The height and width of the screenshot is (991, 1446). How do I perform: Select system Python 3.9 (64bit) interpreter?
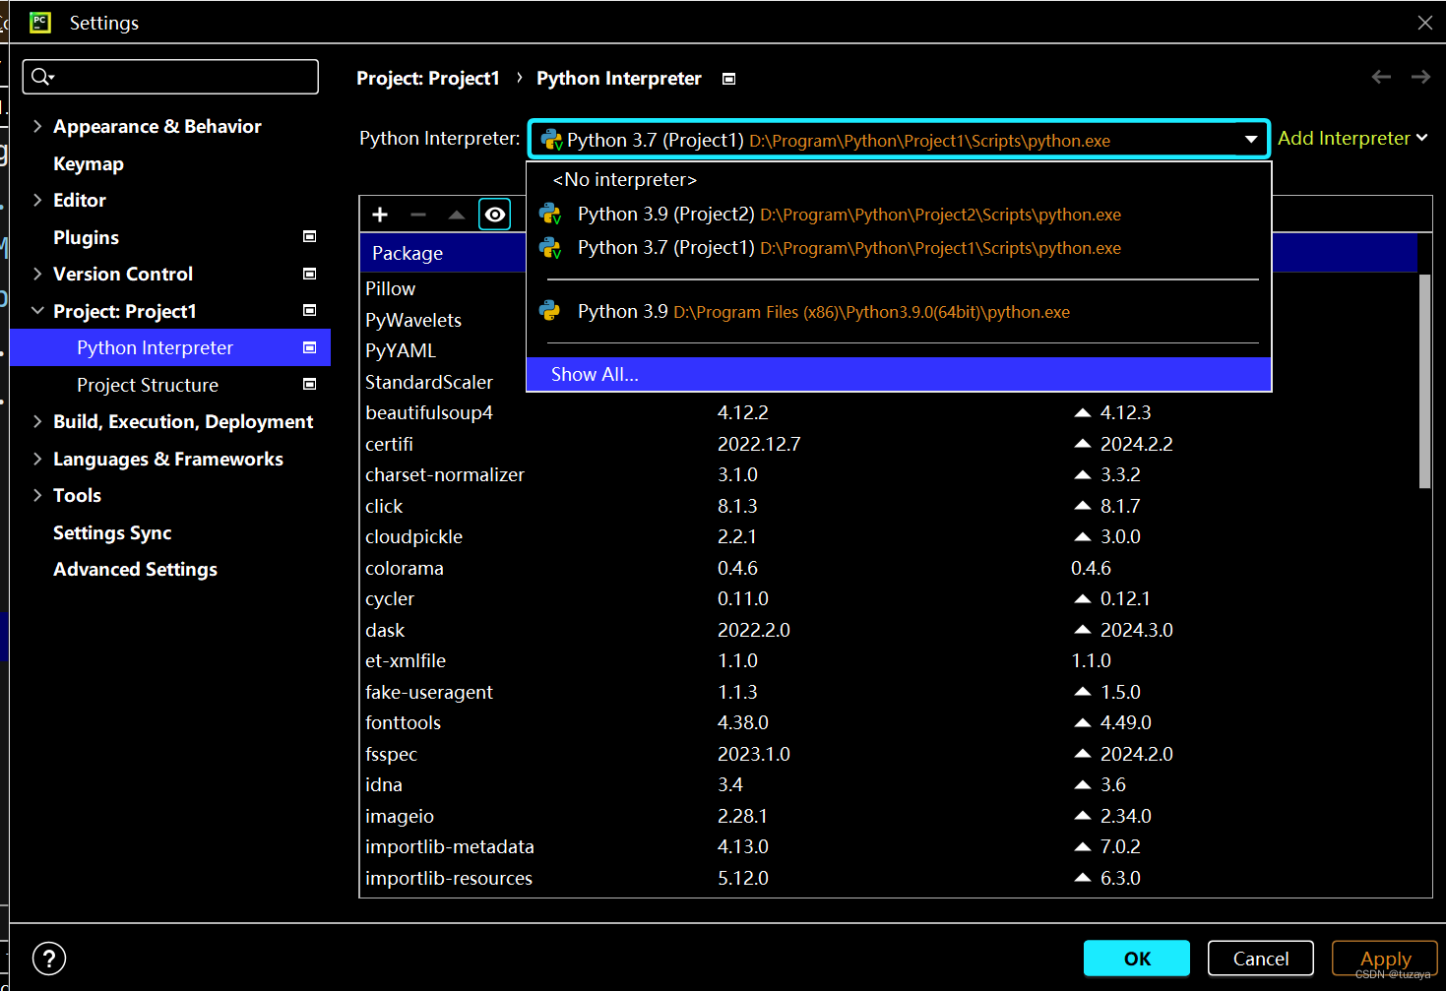(x=899, y=312)
